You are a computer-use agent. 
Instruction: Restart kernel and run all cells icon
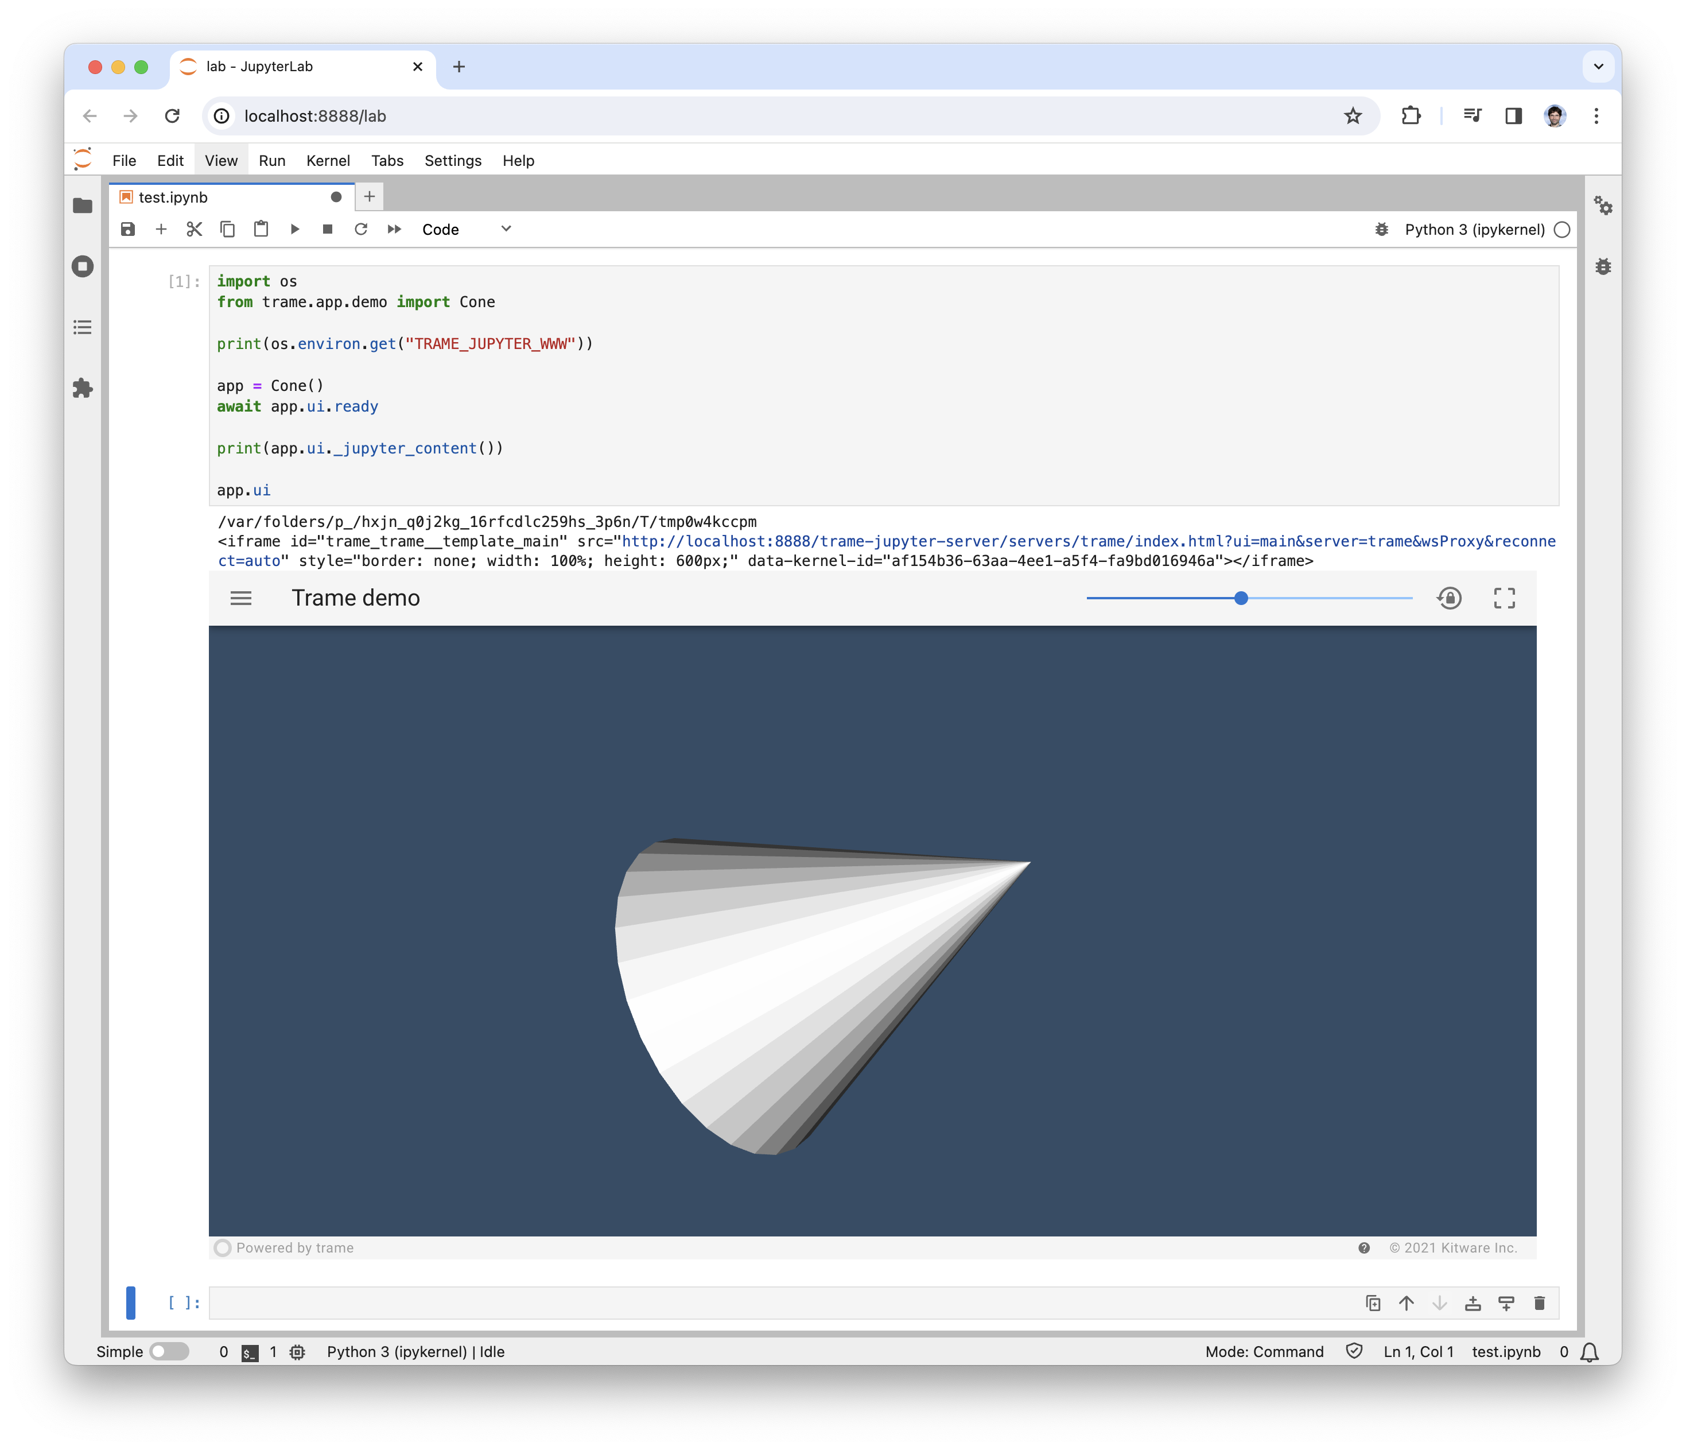click(x=395, y=230)
